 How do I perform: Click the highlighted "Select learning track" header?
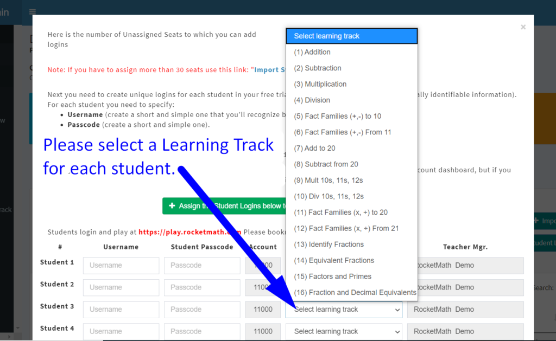[325, 36]
